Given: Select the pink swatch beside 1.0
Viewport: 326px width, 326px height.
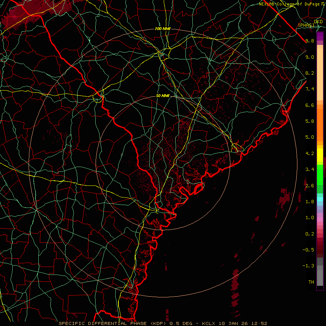Looking at the screenshot, I should coord(320,220).
